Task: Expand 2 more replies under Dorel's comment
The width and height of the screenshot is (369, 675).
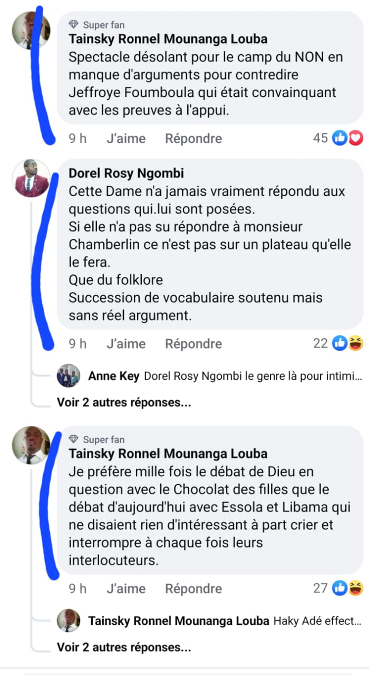Action: [124, 402]
